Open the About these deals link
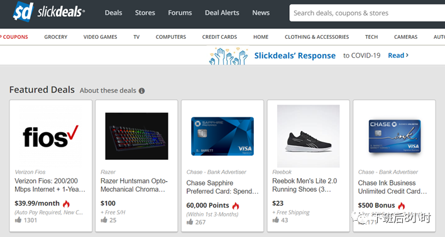Image resolution: width=445 pixels, height=237 pixels. 108,91
